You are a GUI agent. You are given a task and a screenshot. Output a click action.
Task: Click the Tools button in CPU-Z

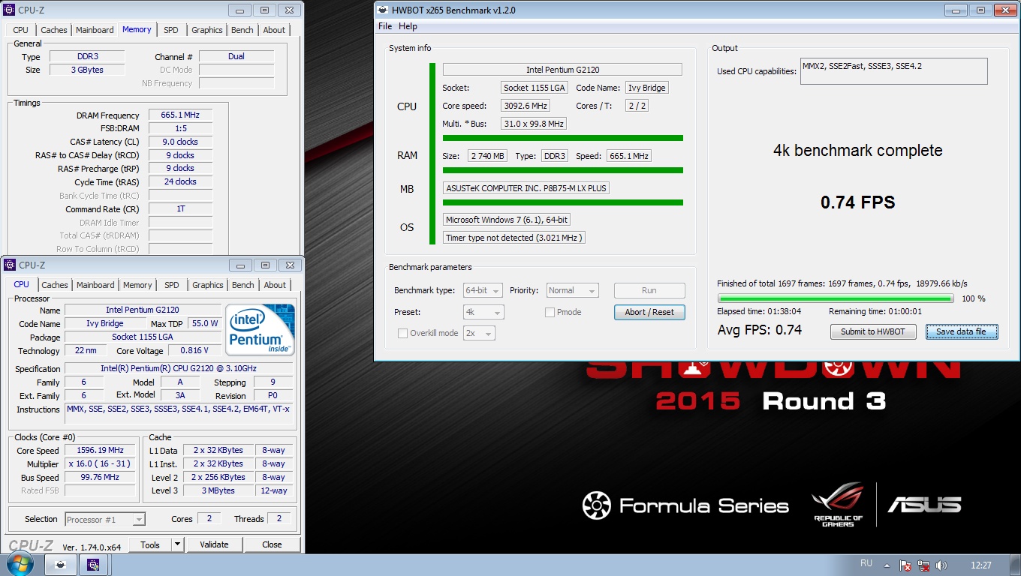pyautogui.click(x=150, y=544)
